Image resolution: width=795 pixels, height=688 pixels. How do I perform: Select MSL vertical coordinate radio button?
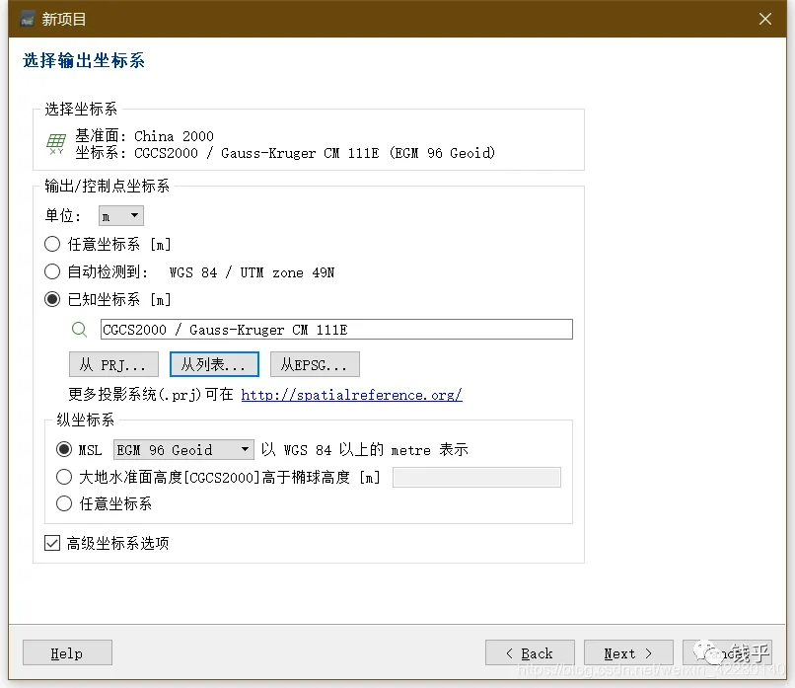tap(64, 449)
